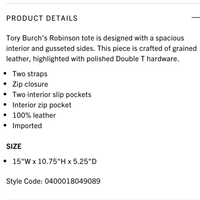Collapse the Product Details section minus icon
Screen dimensions: 200x200
pyautogui.click(x=196, y=18)
